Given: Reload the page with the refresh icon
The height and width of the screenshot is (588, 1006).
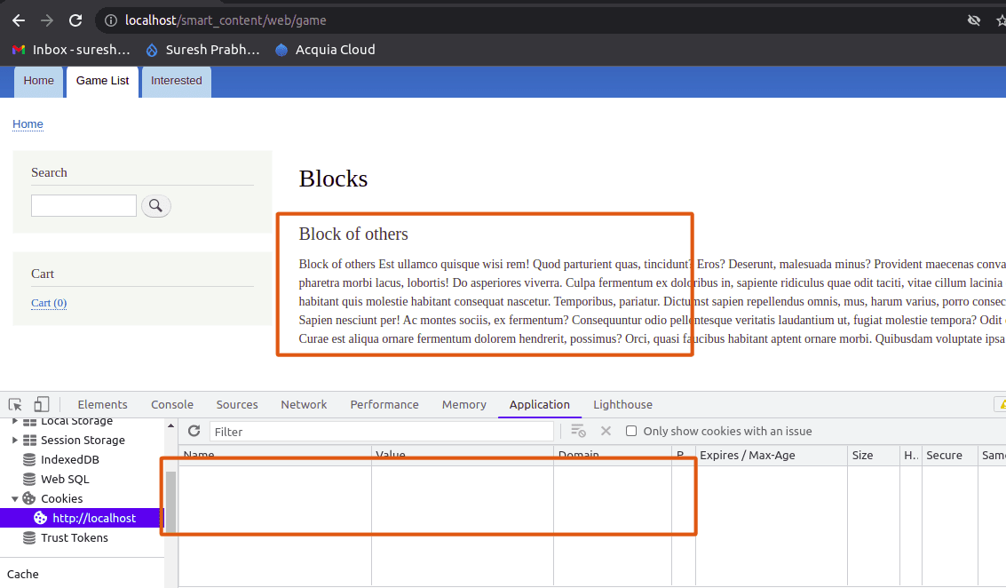Looking at the screenshot, I should point(75,20).
